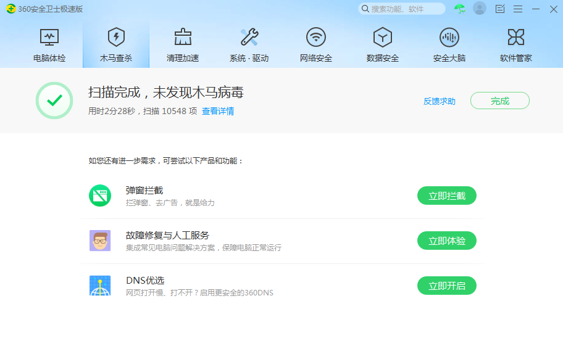Open the hamburger main menu
Viewport: 563px width, 354px height.
pos(518,9)
